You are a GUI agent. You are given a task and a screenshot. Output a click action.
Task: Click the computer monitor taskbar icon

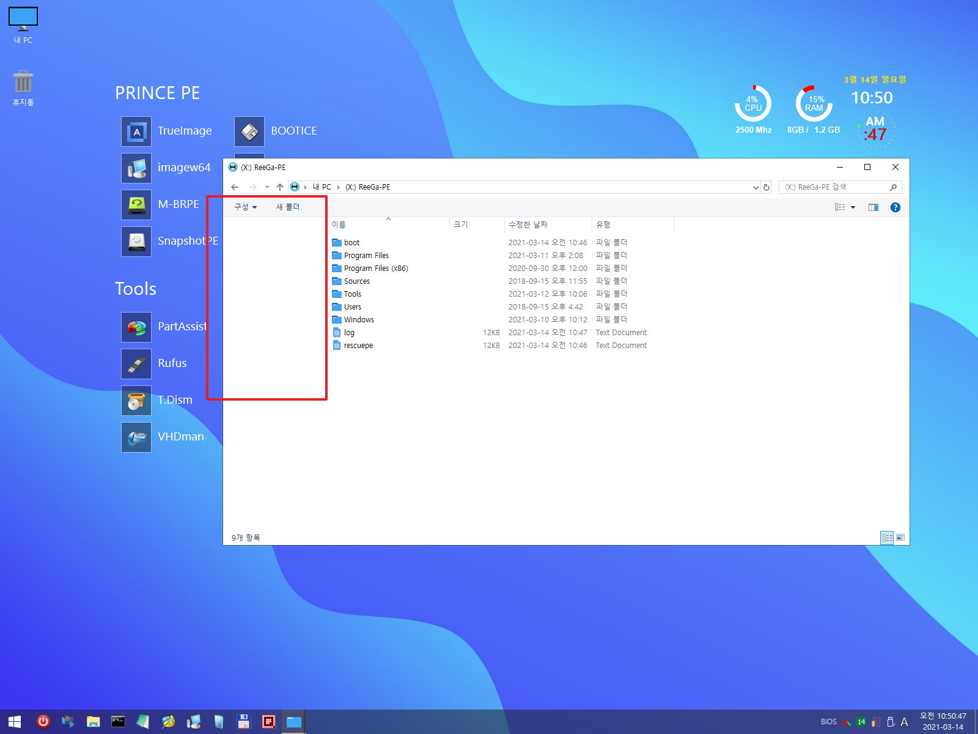click(x=194, y=722)
